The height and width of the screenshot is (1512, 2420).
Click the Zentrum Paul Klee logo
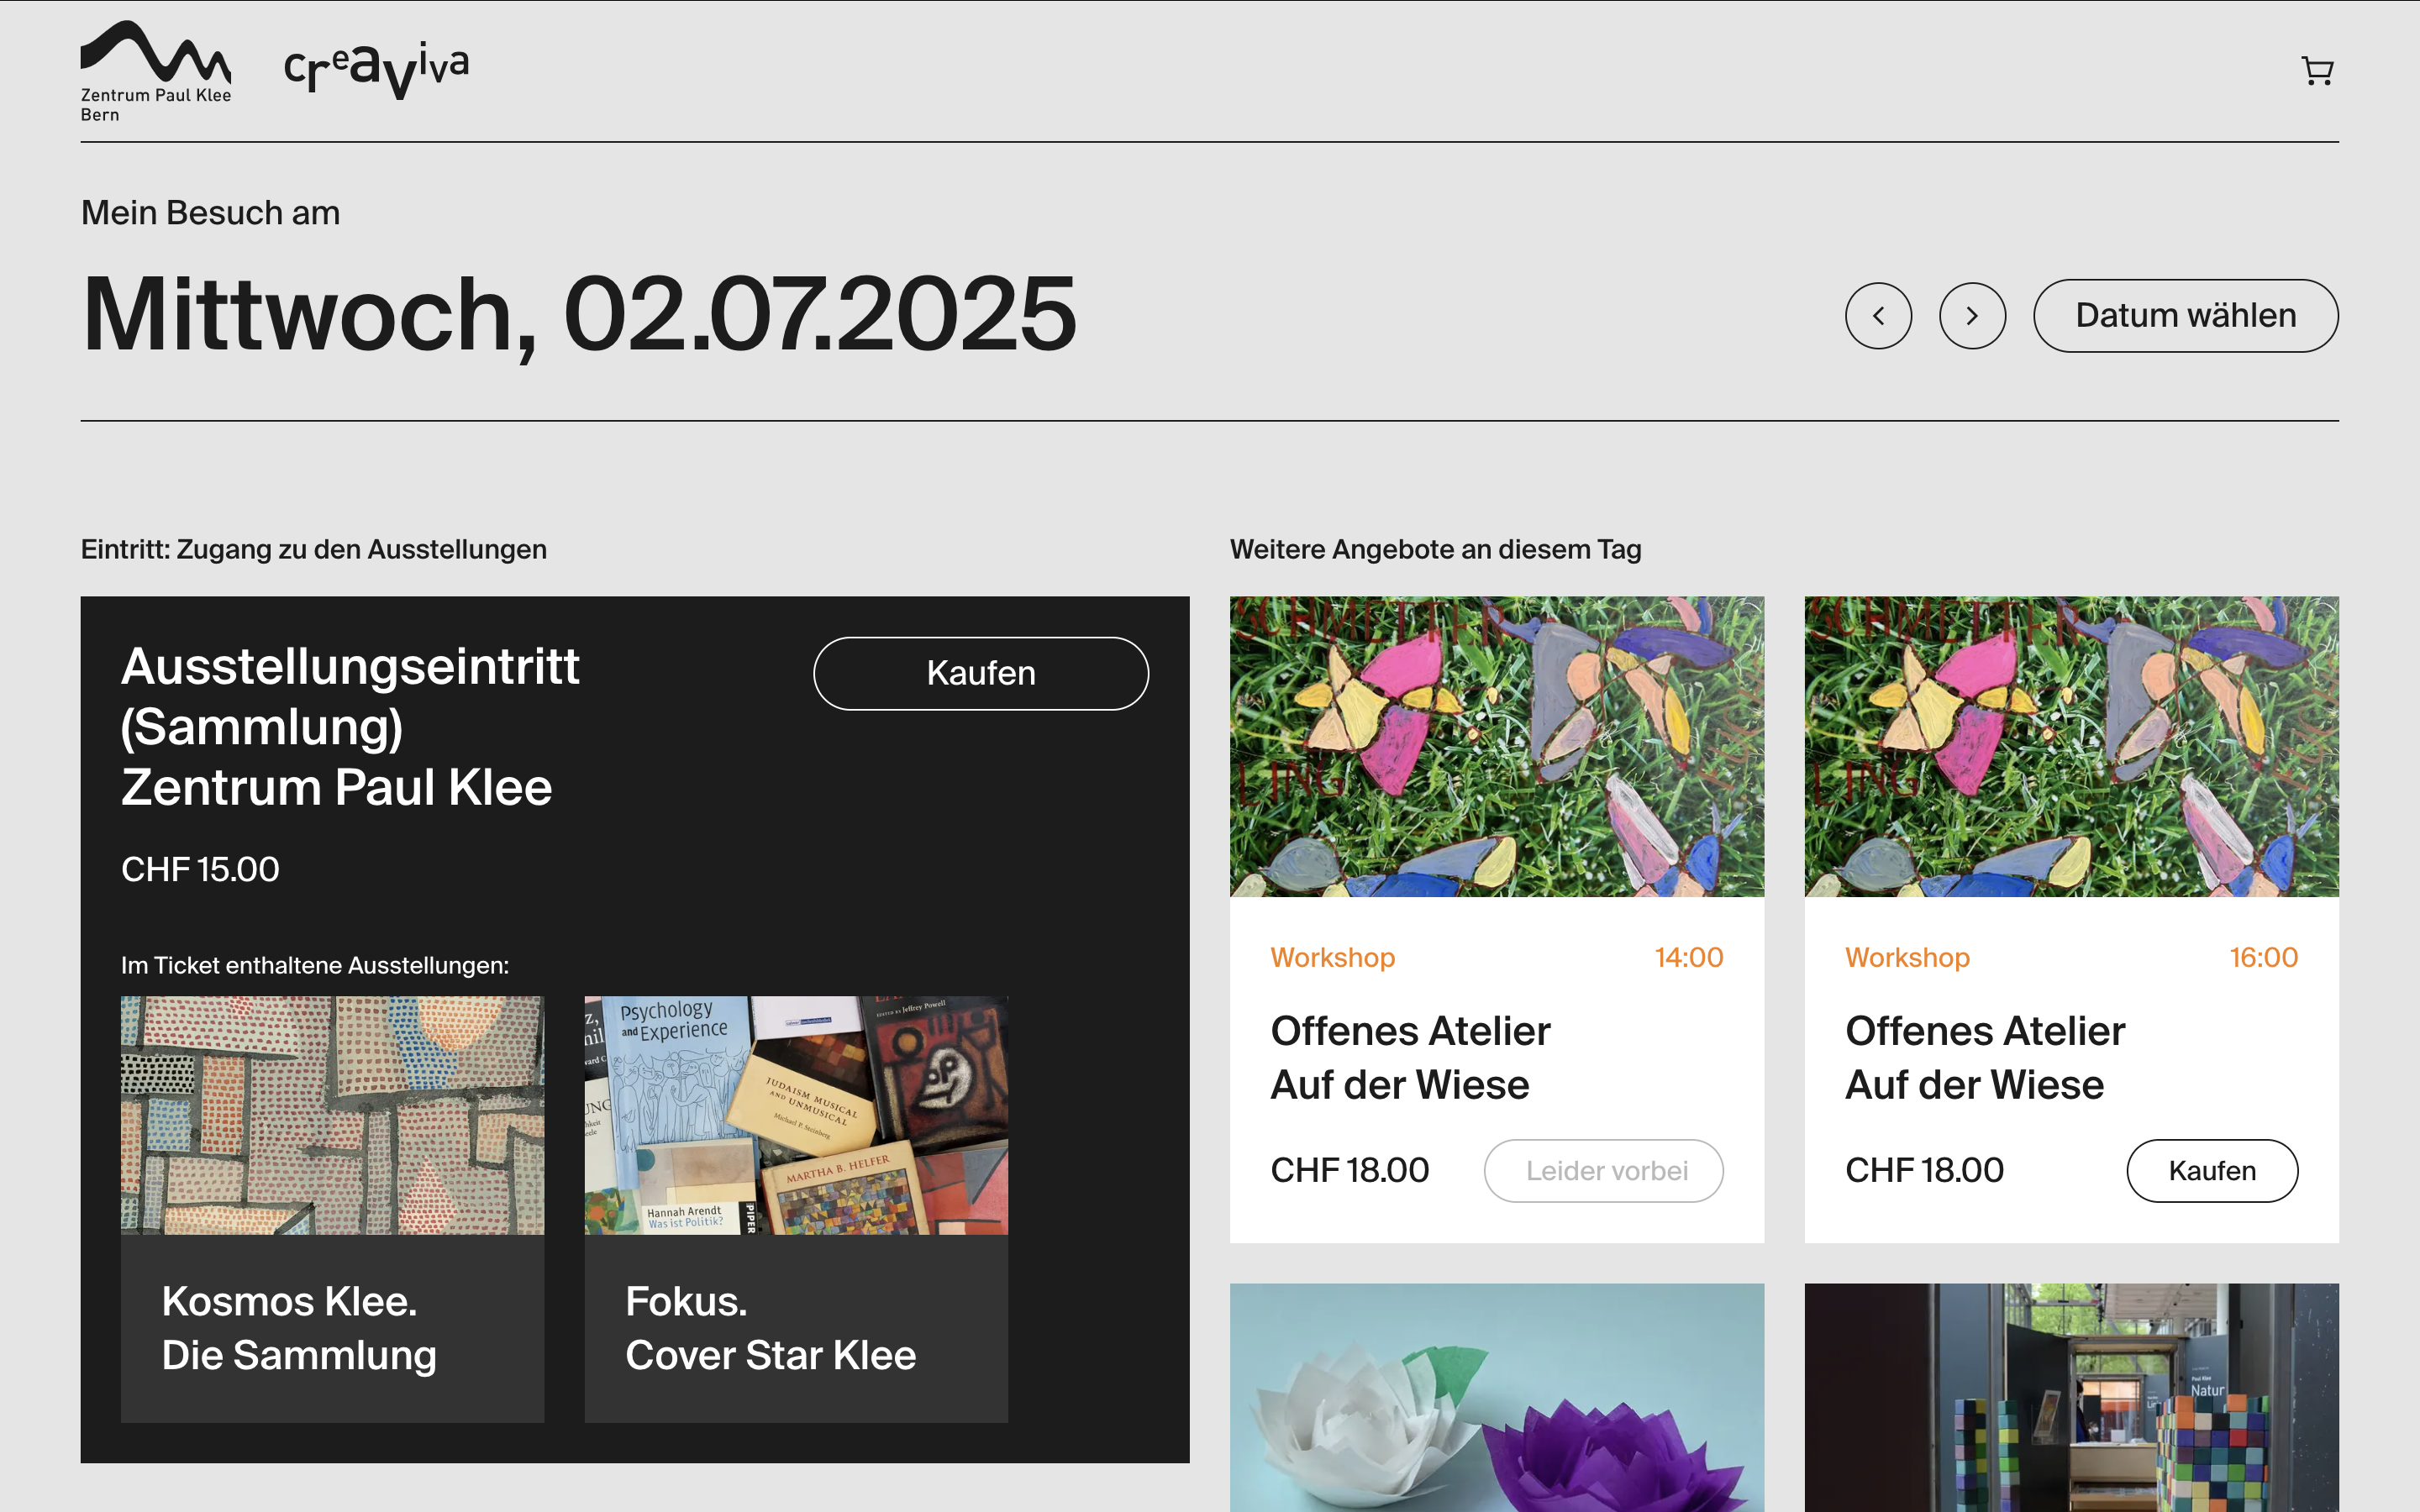click(x=155, y=71)
